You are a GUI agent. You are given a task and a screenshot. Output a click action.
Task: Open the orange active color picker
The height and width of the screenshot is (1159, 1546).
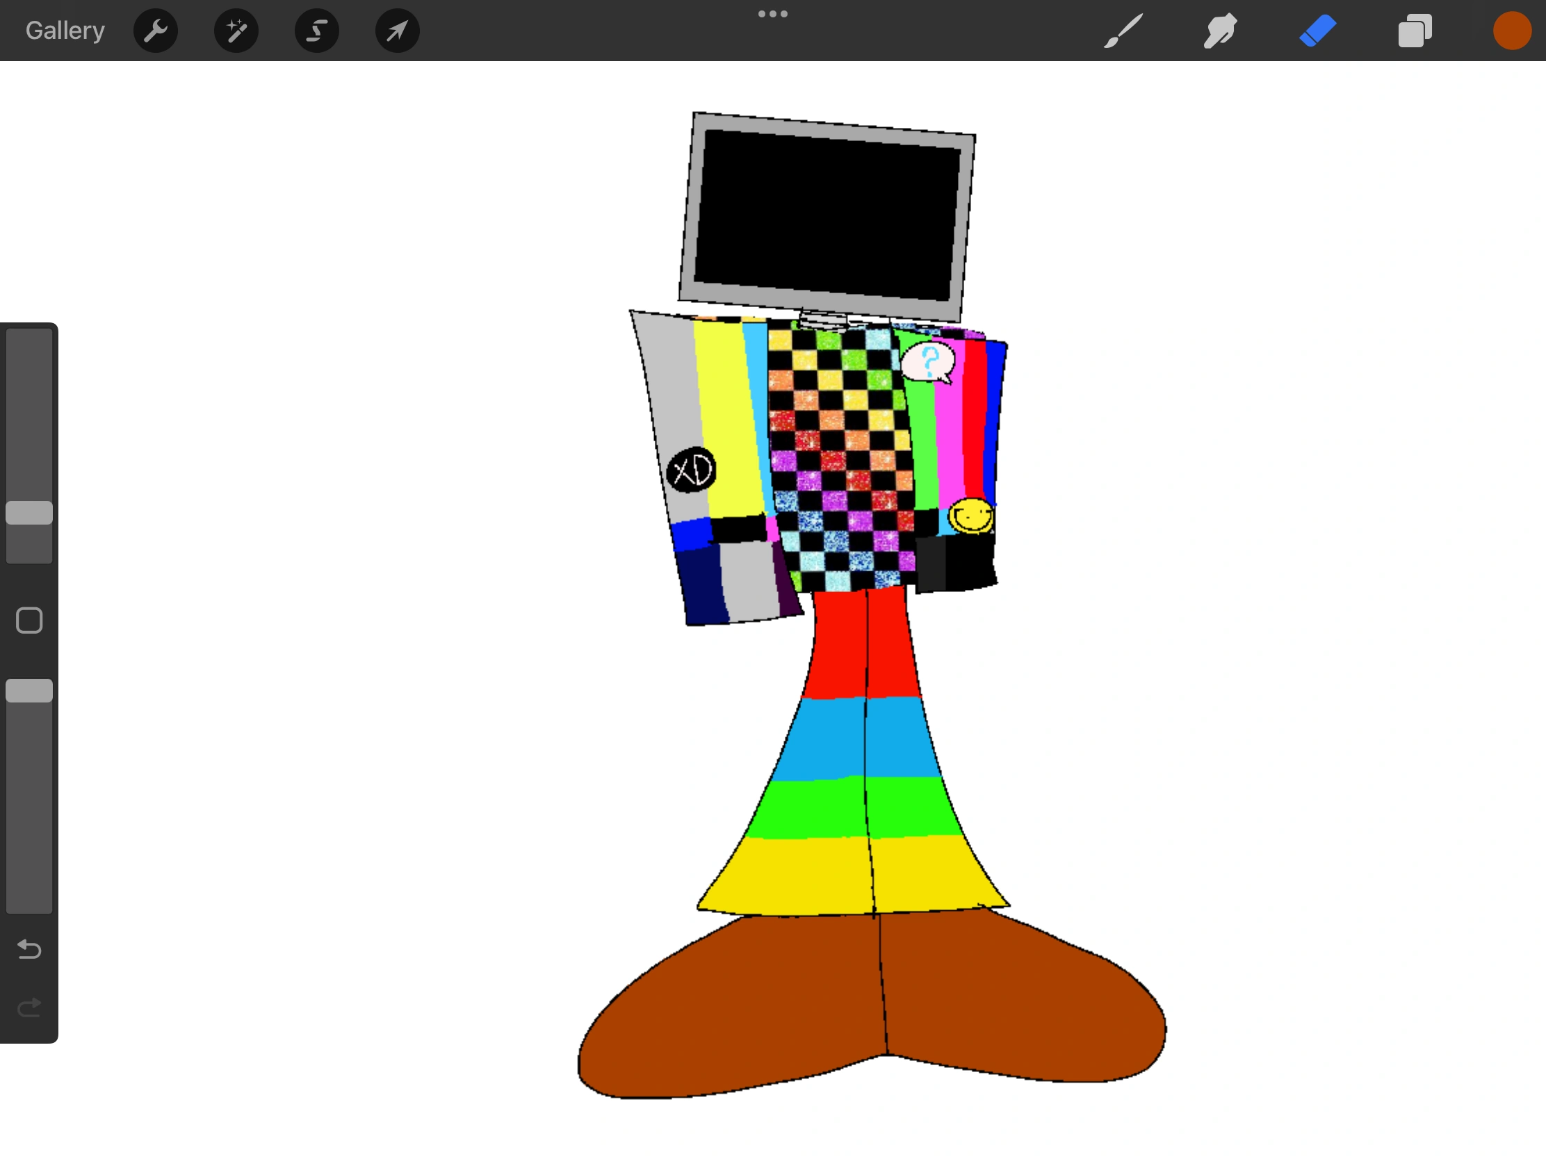(x=1512, y=31)
